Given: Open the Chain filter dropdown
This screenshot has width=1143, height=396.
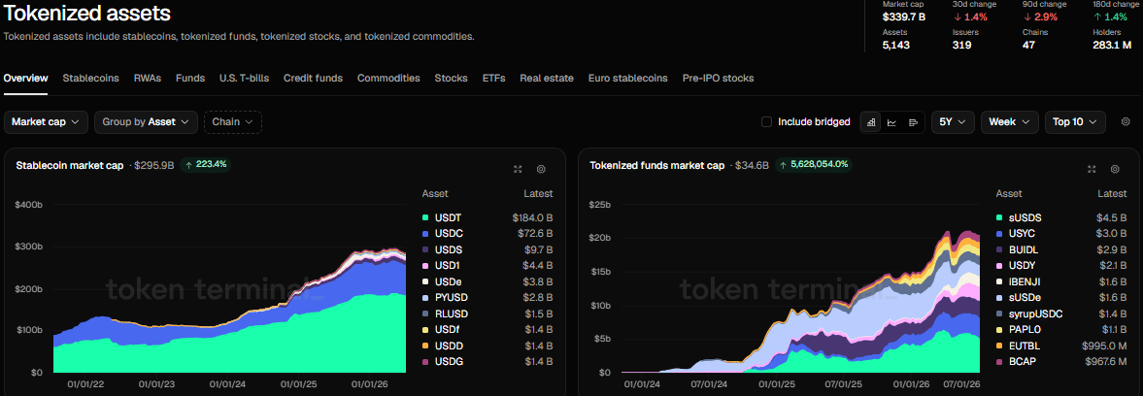Looking at the screenshot, I should (x=232, y=122).
